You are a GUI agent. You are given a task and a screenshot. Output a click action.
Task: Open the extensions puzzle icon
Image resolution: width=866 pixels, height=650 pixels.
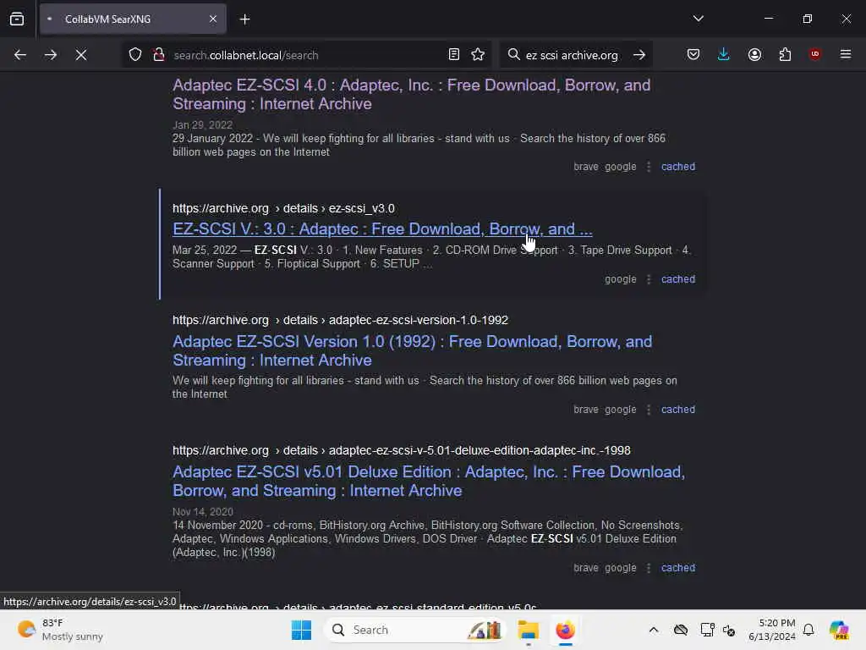785,55
